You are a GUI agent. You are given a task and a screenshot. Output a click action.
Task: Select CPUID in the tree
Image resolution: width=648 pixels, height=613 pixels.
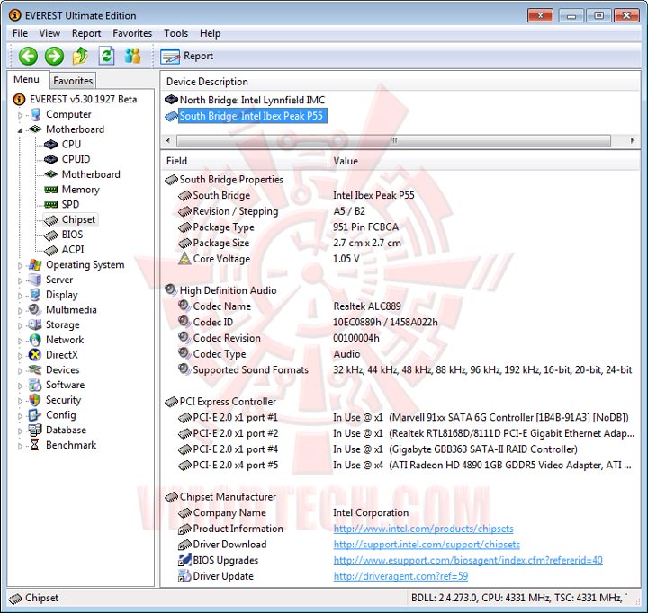click(76, 159)
